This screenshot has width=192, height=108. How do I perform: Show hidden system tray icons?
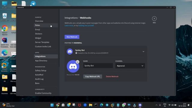(x=156, y=105)
